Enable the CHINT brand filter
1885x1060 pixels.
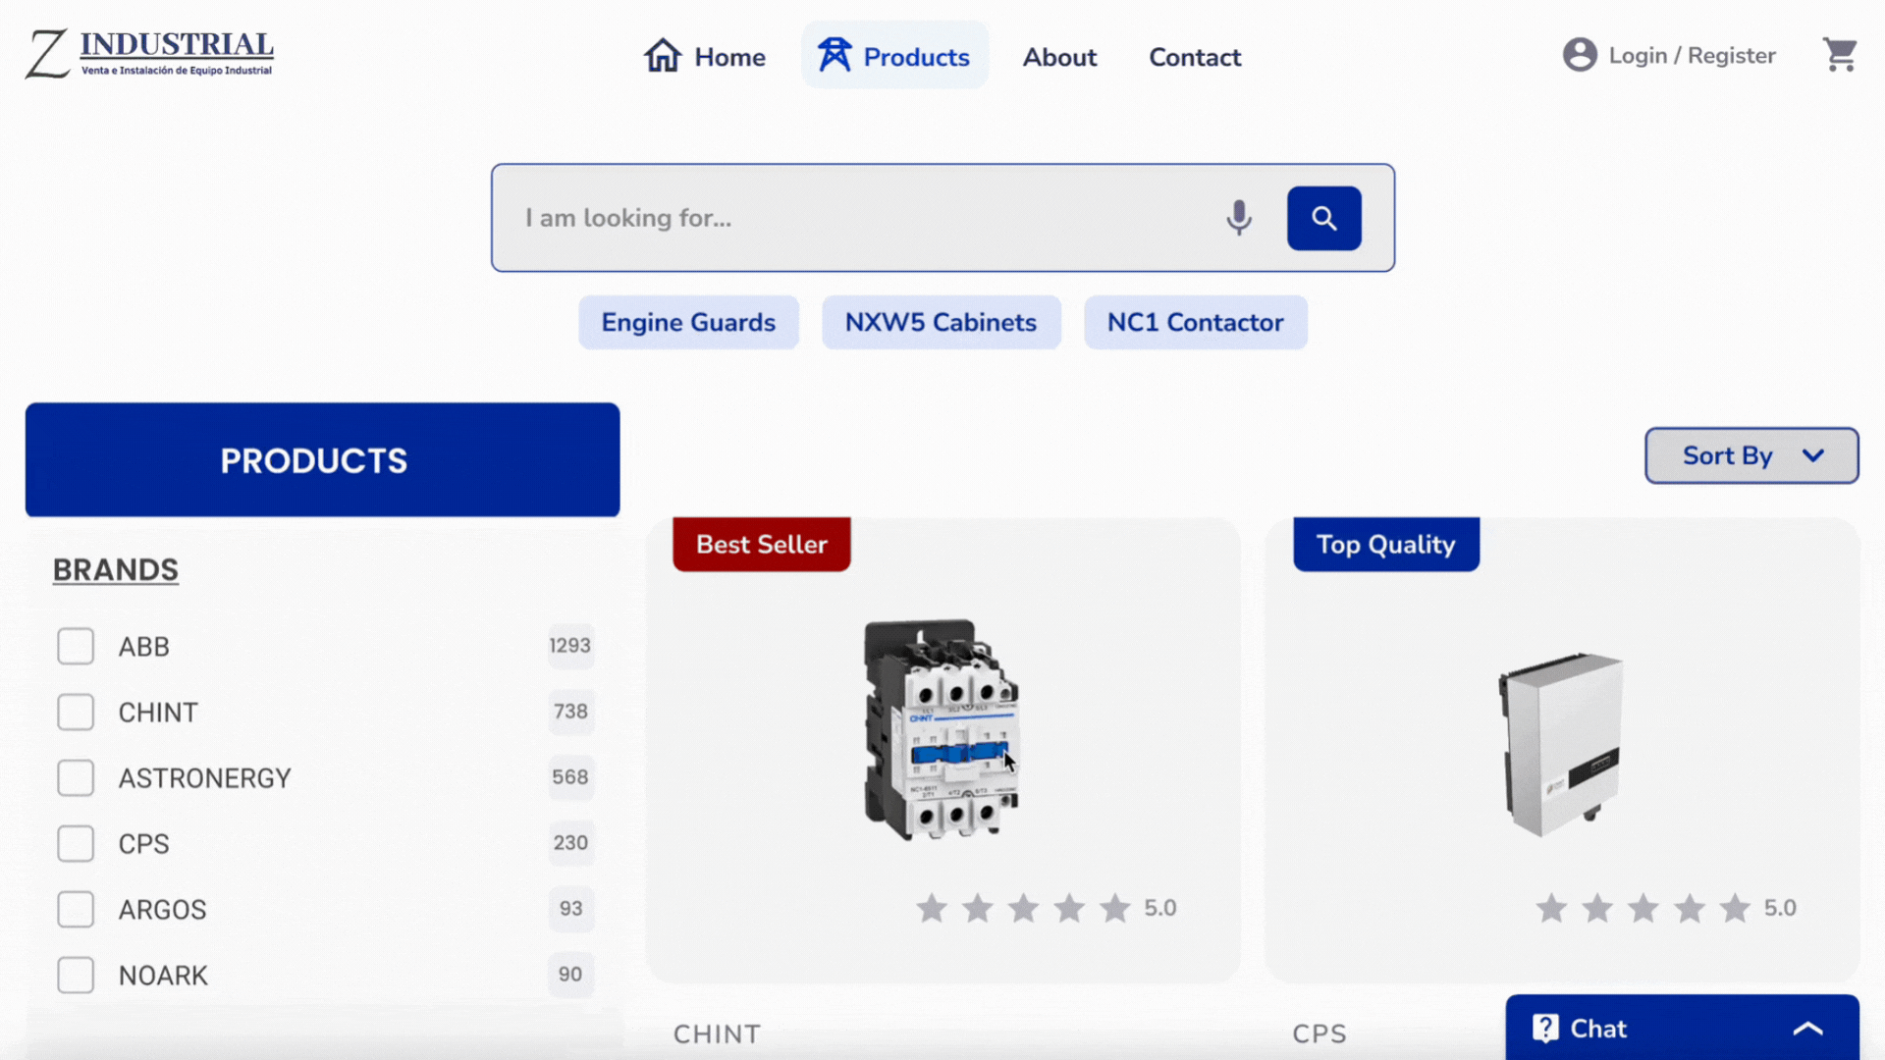pos(76,713)
